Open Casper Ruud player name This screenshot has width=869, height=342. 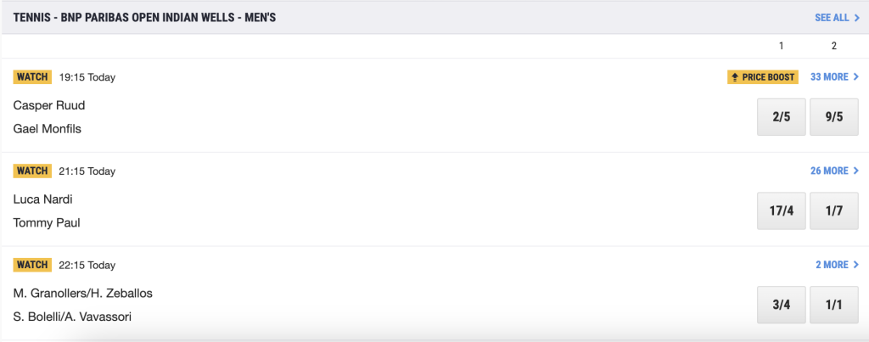(x=49, y=105)
